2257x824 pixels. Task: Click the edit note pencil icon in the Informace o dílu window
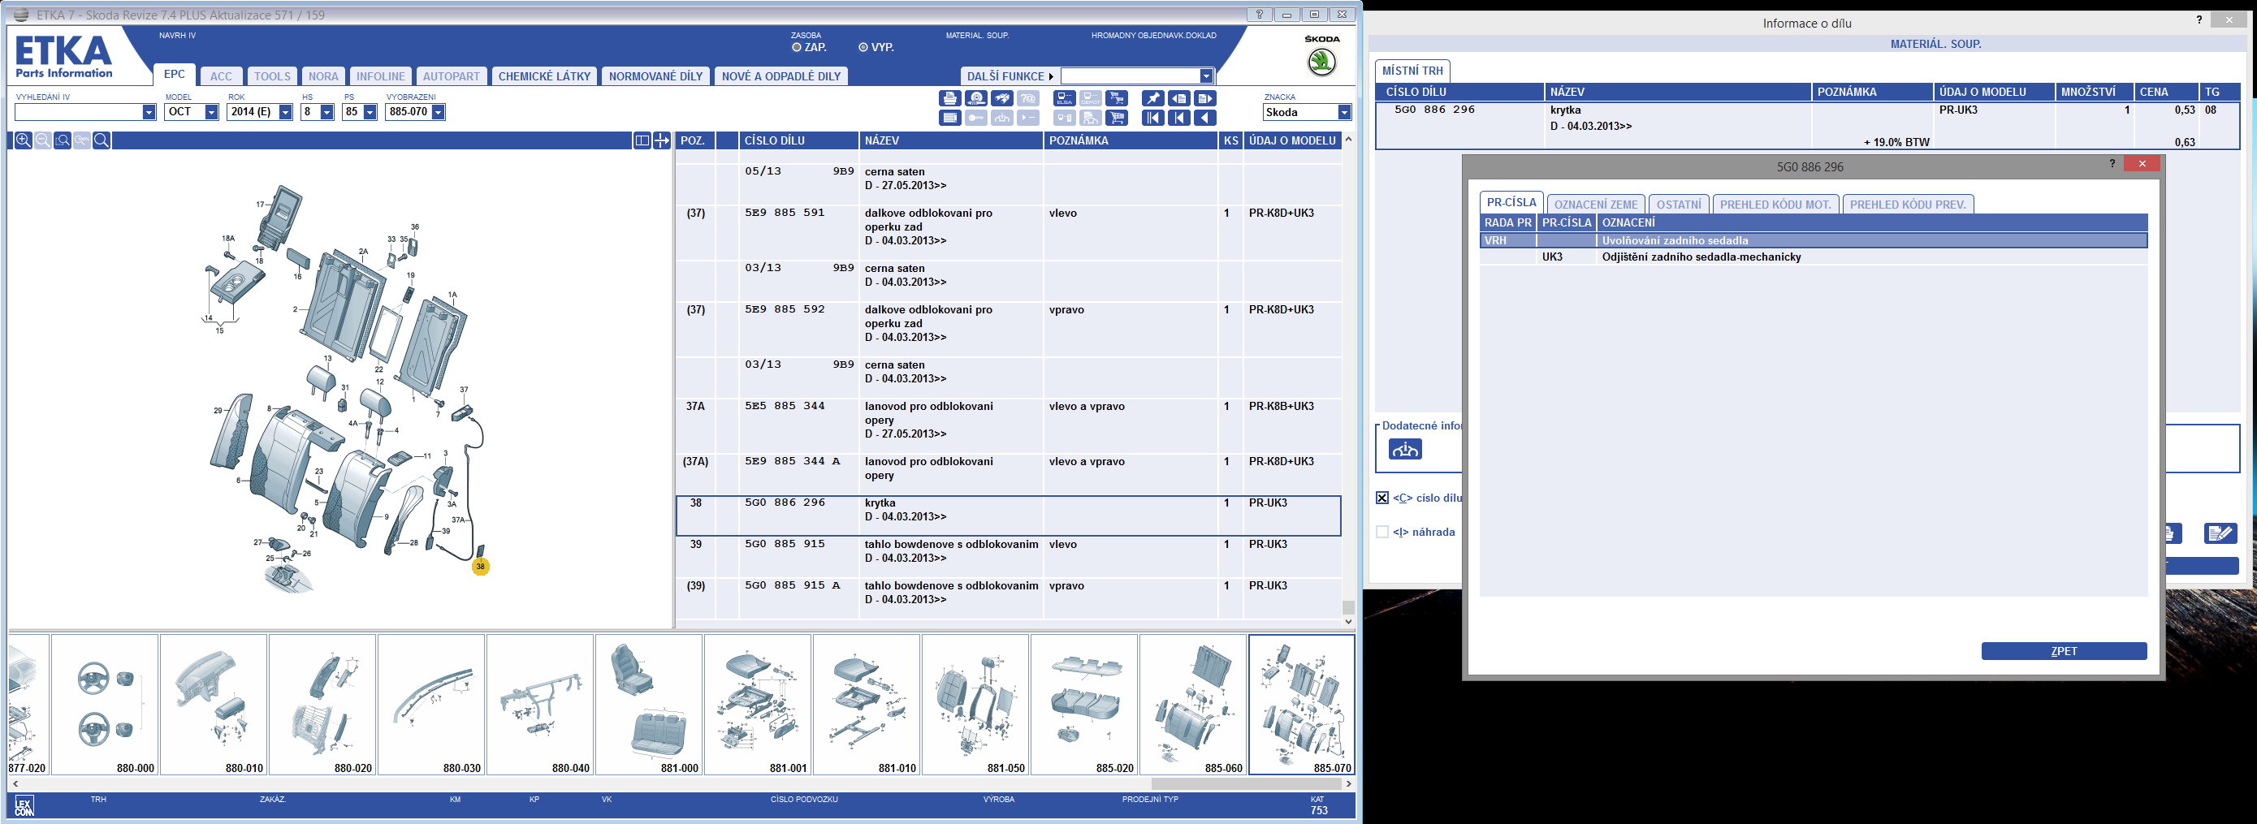coord(2220,533)
